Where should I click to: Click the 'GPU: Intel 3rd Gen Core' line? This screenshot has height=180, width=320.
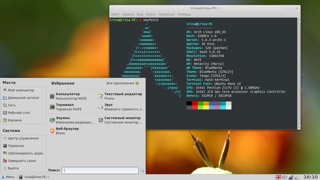pyautogui.click(x=236, y=92)
